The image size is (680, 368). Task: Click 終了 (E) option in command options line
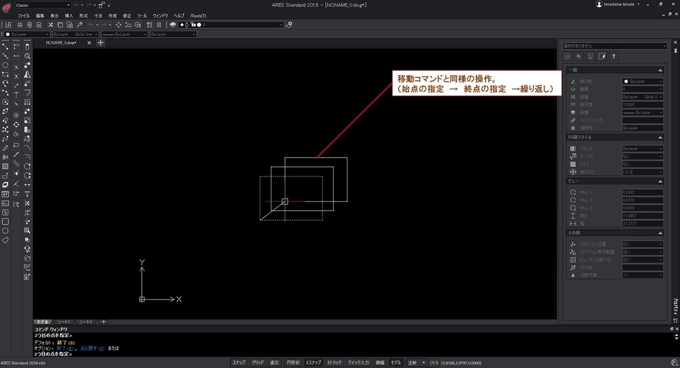[x=66, y=348]
